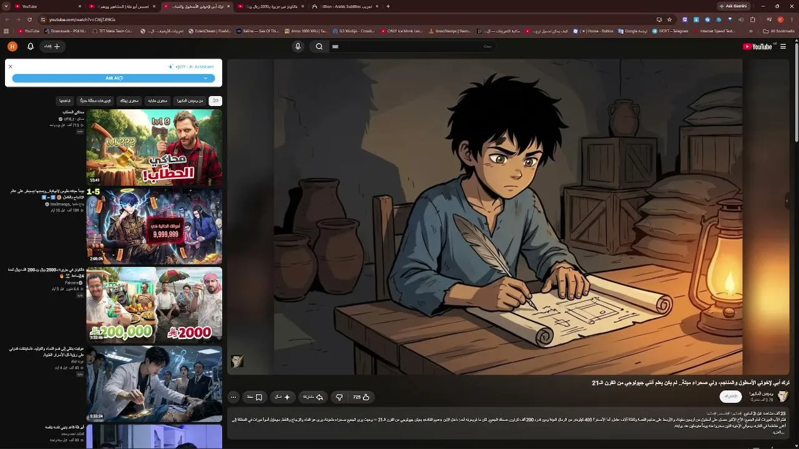Select the 'من ومبض المانهوا' filter chip
Viewport: 799px width, 449px height.
(190, 100)
